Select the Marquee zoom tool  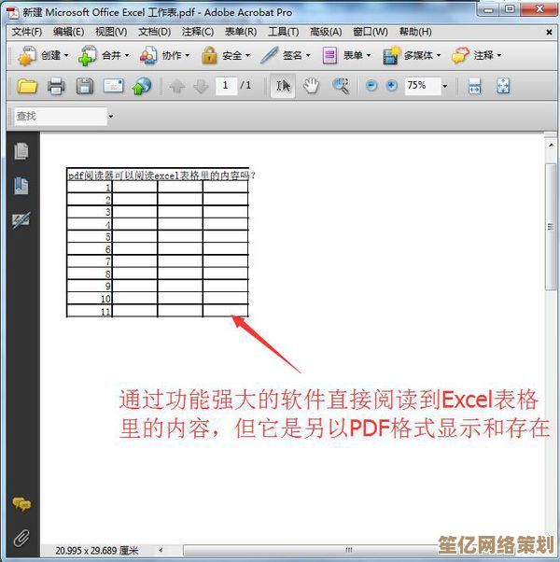pyautogui.click(x=341, y=86)
